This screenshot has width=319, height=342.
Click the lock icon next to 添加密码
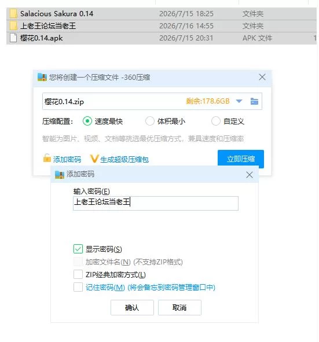point(47,158)
